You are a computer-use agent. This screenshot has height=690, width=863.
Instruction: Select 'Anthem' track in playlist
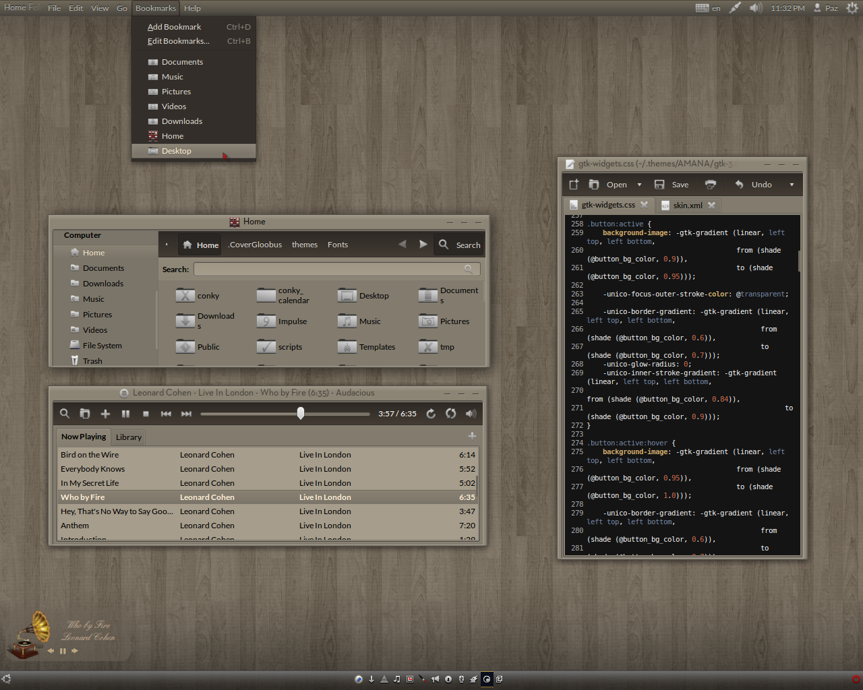(x=268, y=526)
